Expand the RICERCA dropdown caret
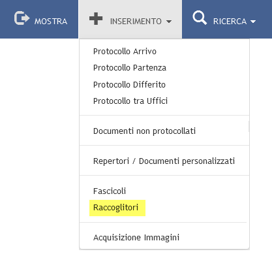 253,22
